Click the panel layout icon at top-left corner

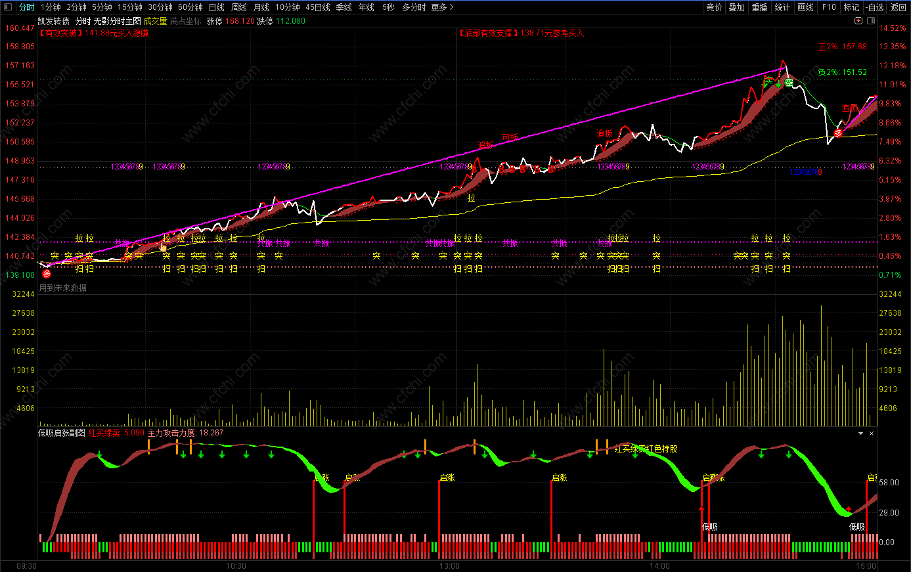(x=8, y=7)
